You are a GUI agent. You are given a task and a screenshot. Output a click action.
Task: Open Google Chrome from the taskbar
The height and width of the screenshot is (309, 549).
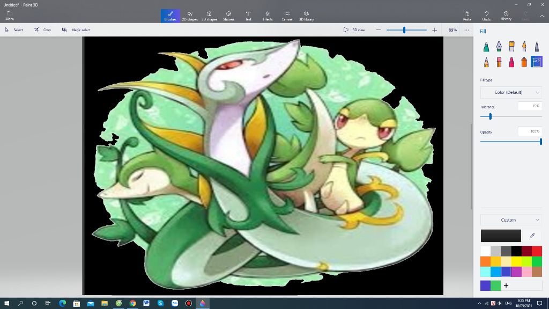133,303
